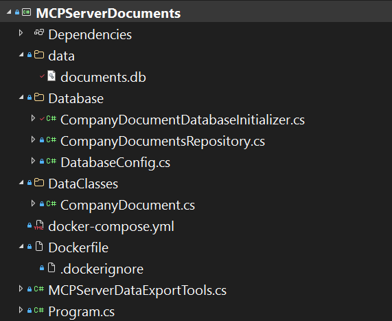Expand the MCPServerDataExportTools.cs arrow
Screen dimensions: 392x321
(21, 289)
